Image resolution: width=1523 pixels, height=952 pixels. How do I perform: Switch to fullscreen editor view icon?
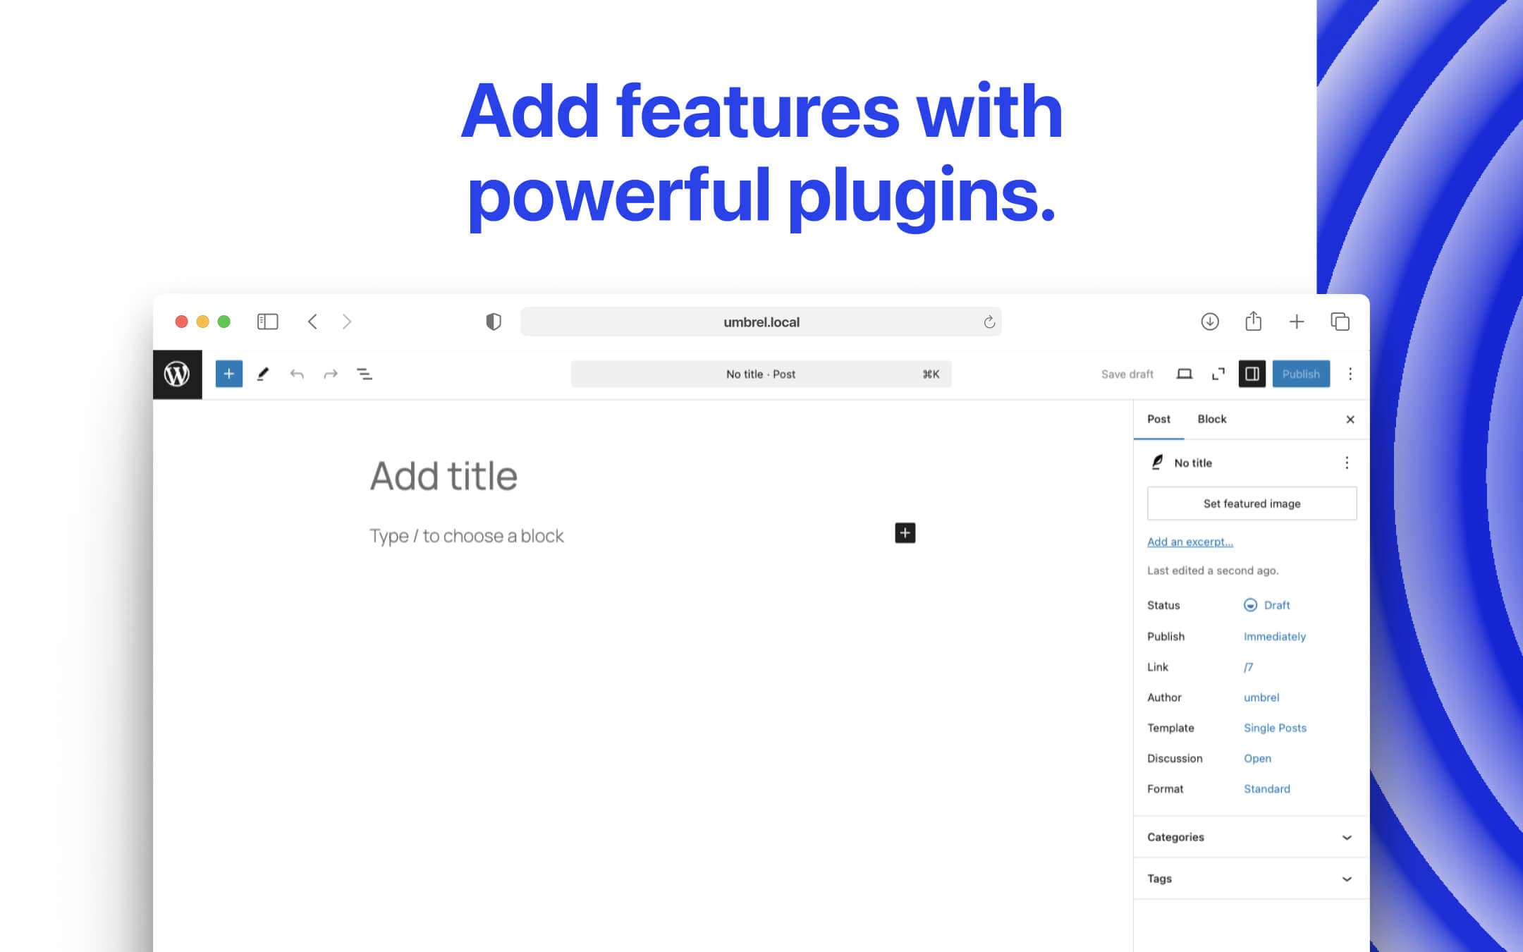pos(1219,374)
